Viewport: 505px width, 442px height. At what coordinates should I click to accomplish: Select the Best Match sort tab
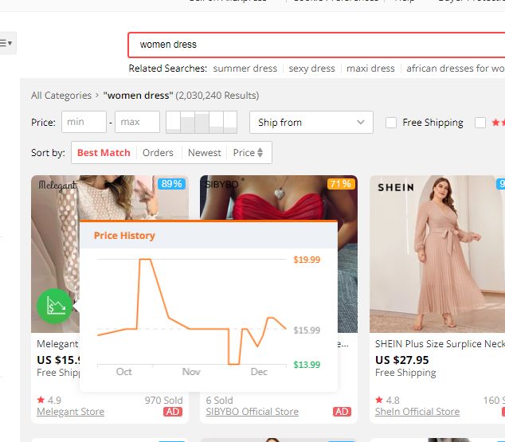click(x=104, y=152)
